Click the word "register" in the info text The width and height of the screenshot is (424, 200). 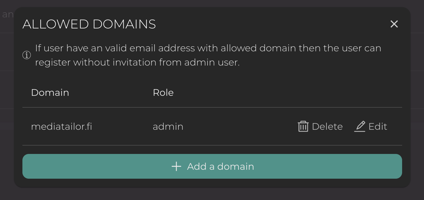click(53, 63)
